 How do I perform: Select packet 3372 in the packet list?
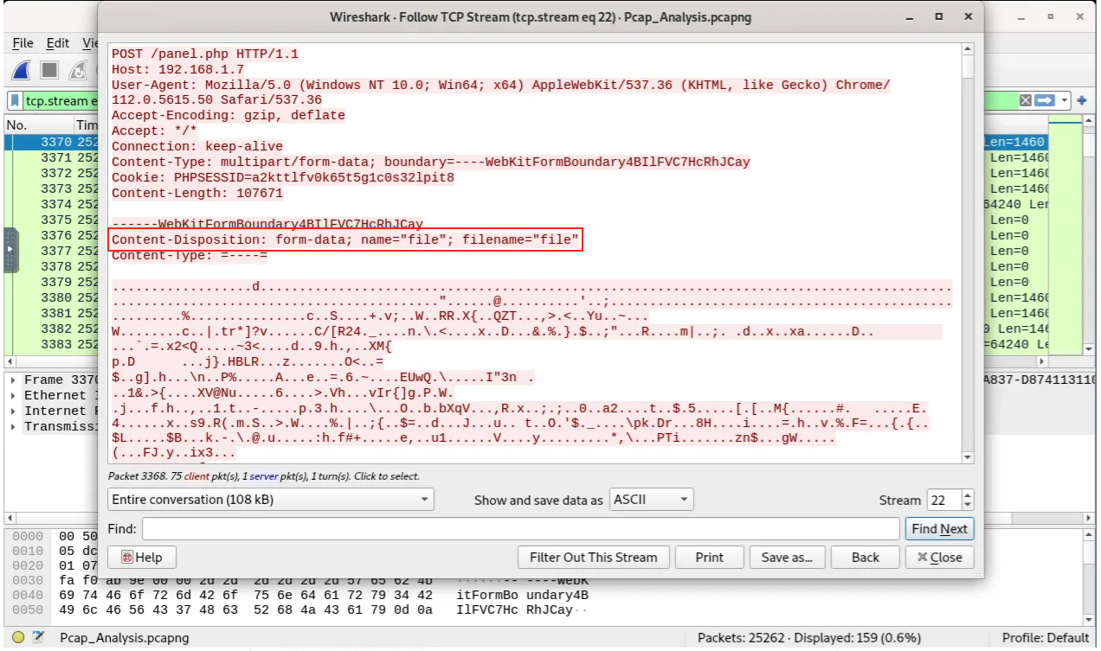click(x=51, y=173)
